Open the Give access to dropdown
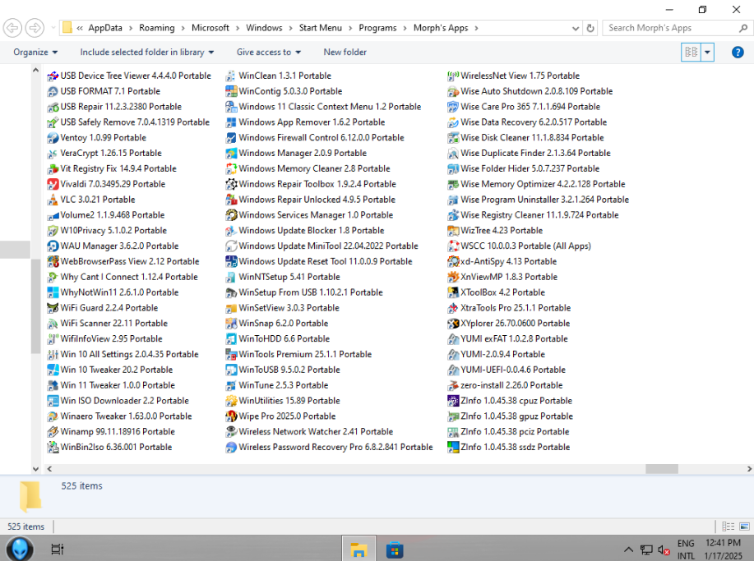The image size is (754, 561). pos(268,53)
